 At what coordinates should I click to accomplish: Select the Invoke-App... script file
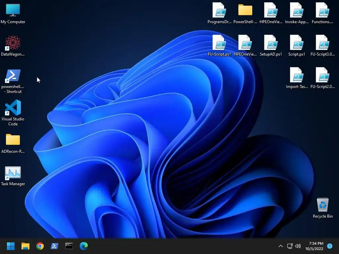(x=297, y=13)
